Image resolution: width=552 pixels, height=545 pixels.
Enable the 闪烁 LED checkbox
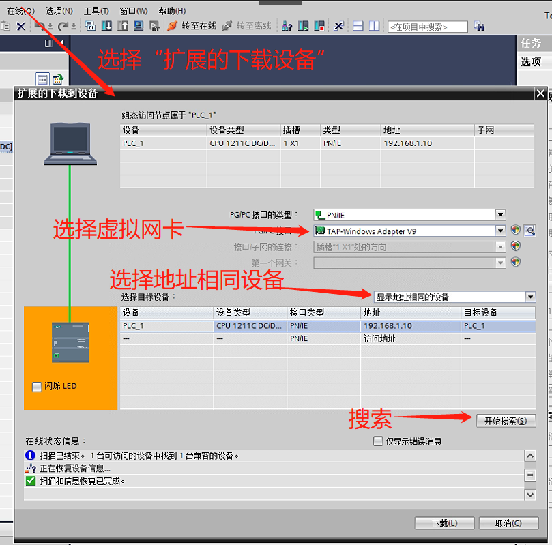pyautogui.click(x=37, y=387)
